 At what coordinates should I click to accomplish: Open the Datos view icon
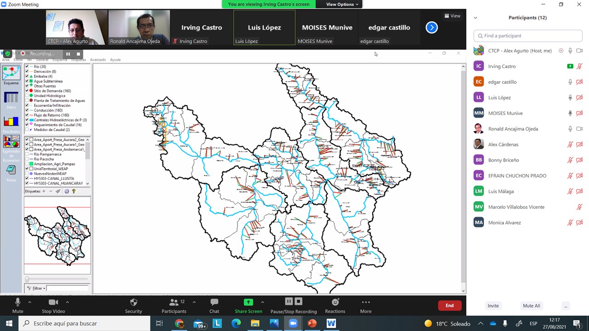pyautogui.click(x=11, y=98)
